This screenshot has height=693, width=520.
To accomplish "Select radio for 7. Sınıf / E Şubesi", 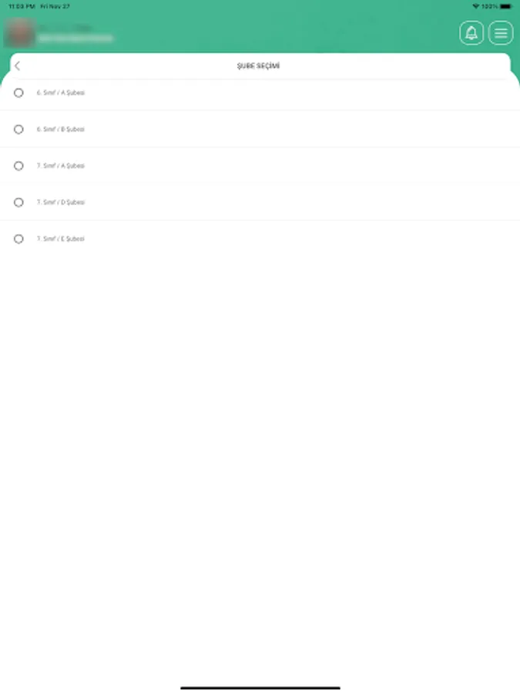I will tap(18, 239).
